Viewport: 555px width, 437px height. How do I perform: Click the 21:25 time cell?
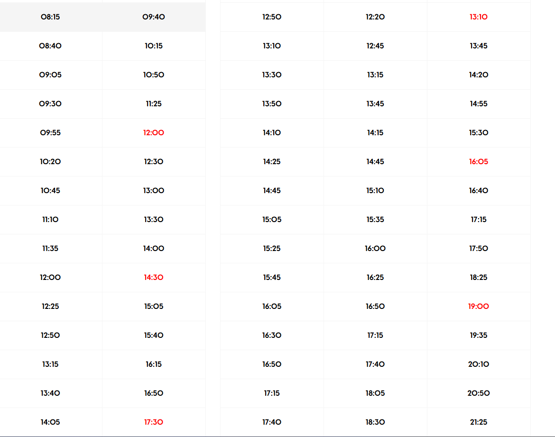tap(479, 422)
